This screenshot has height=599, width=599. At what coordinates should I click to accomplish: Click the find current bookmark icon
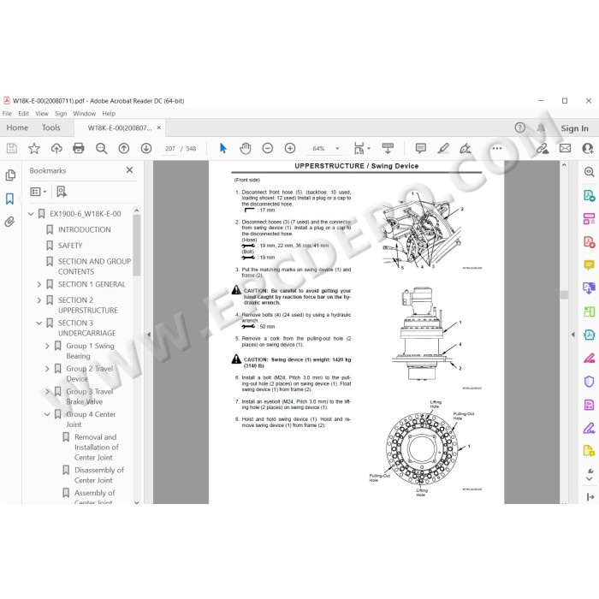click(x=61, y=192)
